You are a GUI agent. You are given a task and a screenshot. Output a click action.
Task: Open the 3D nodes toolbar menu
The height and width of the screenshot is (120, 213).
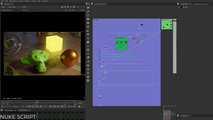point(88,42)
